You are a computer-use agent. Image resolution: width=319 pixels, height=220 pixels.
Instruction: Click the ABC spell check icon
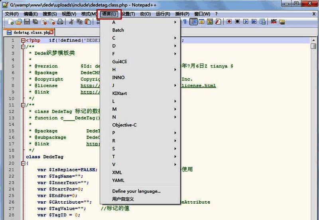(x=274, y=21)
